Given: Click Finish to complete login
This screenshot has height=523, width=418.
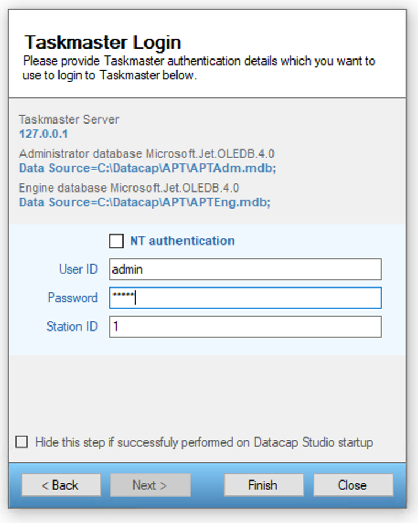Looking at the screenshot, I should coord(263,485).
